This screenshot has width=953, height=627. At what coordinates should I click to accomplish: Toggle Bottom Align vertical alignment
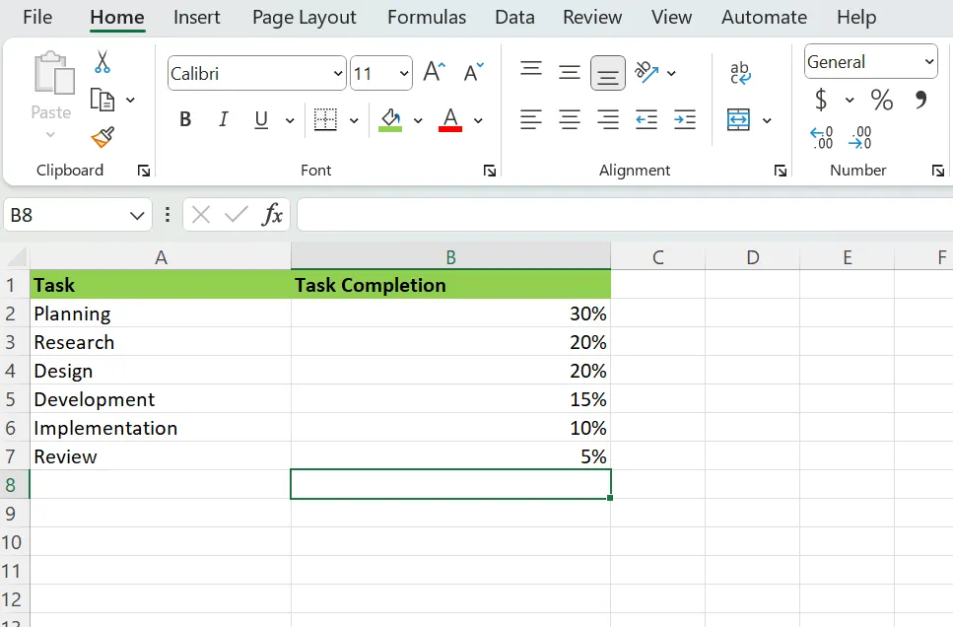click(608, 73)
